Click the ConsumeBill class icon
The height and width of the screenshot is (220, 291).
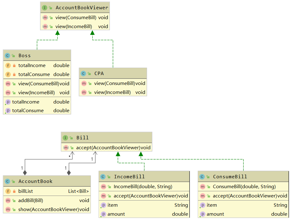point(202,176)
